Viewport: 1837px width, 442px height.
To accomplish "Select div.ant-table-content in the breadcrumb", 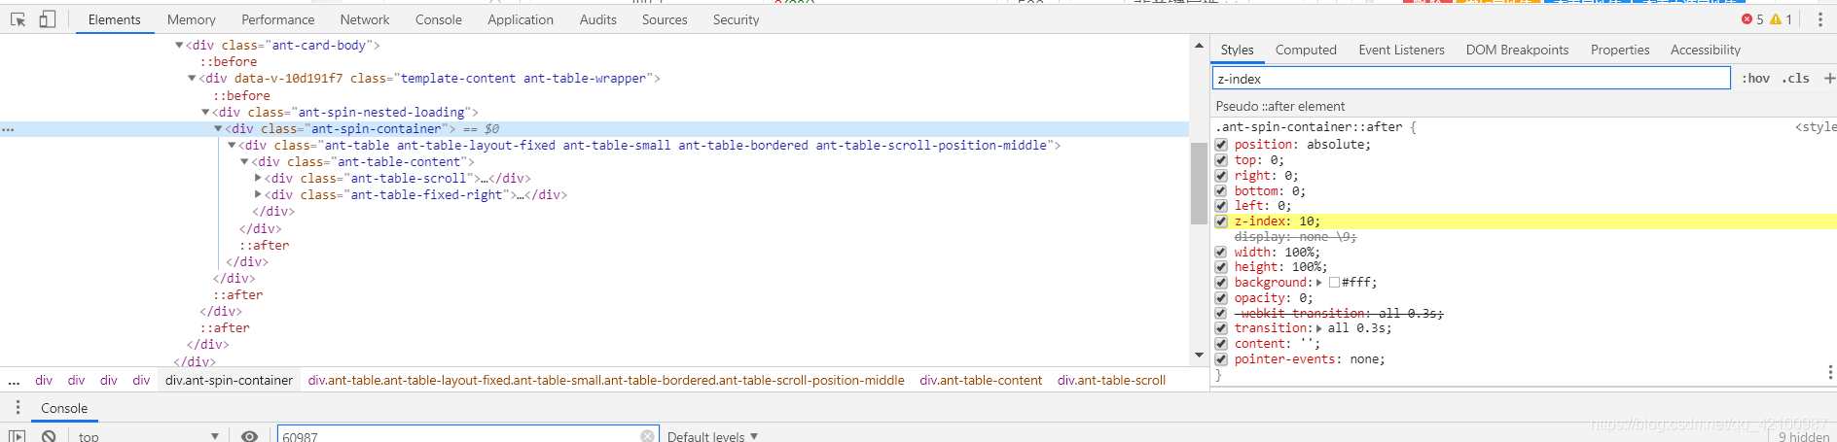I will tap(981, 381).
